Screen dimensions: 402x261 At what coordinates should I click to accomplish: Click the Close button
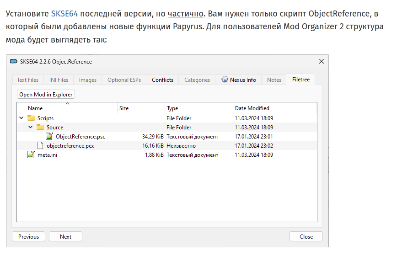pyautogui.click(x=306, y=237)
